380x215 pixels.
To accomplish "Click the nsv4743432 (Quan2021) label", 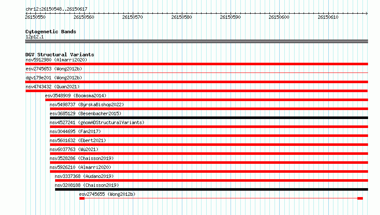I will coord(53,87).
